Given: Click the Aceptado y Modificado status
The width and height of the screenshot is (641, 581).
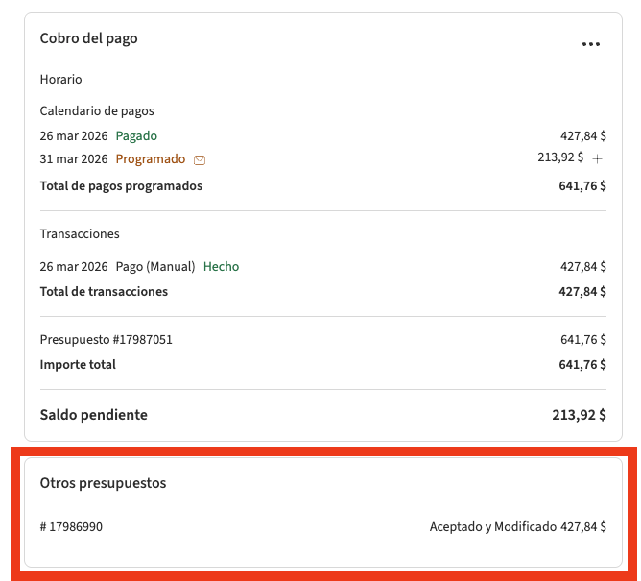Looking at the screenshot, I should (492, 526).
